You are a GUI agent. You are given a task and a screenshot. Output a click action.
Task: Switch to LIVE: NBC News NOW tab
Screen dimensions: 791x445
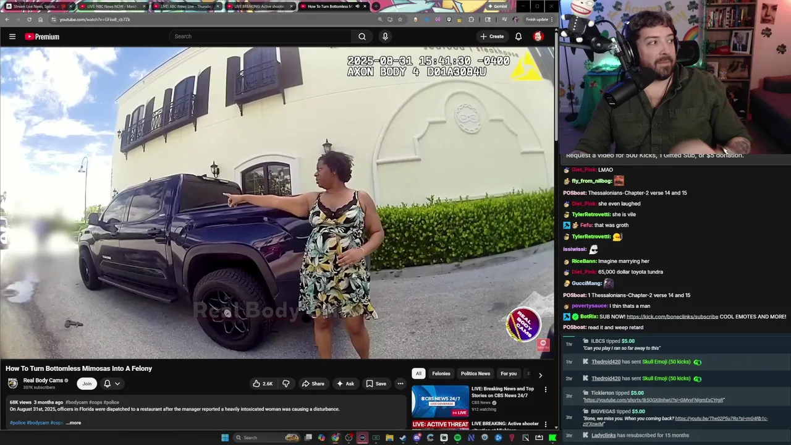pyautogui.click(x=112, y=6)
